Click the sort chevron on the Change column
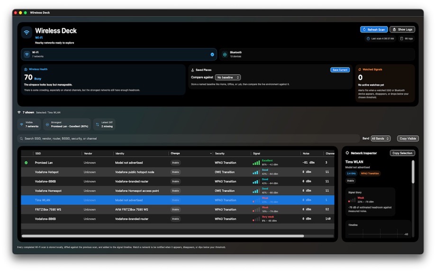Image resolution: width=436 pixels, height=272 pixels. click(x=211, y=153)
